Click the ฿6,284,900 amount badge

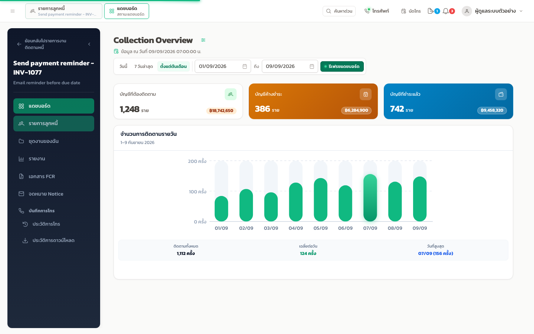[356, 110]
